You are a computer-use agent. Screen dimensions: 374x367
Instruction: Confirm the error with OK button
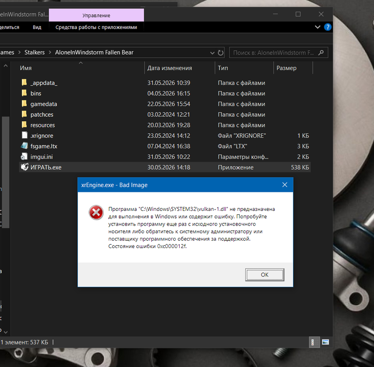pyautogui.click(x=264, y=275)
